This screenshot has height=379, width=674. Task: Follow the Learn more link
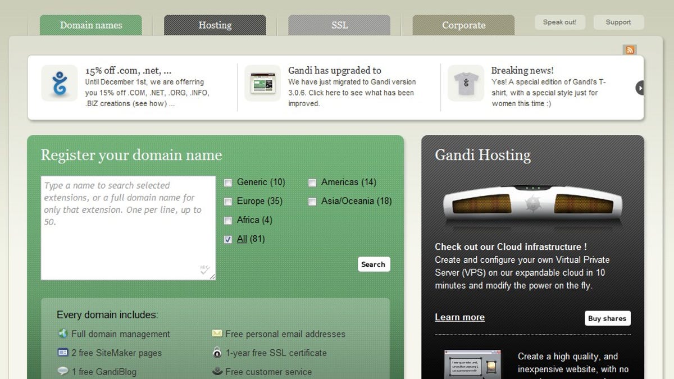pyautogui.click(x=459, y=317)
